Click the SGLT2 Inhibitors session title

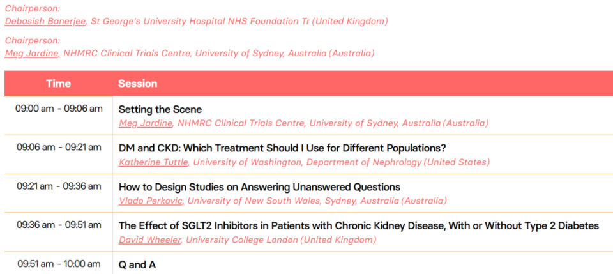coord(359,225)
